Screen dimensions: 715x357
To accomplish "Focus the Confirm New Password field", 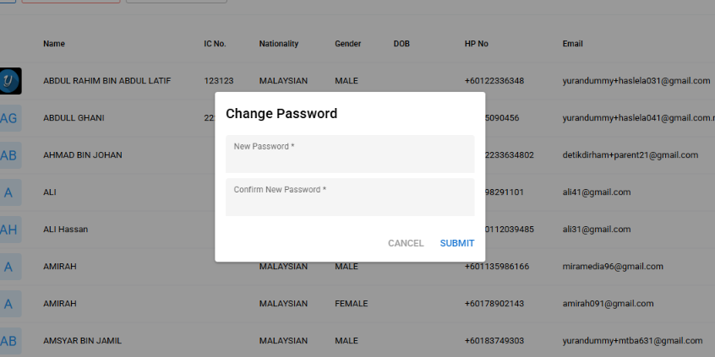I will [350, 197].
